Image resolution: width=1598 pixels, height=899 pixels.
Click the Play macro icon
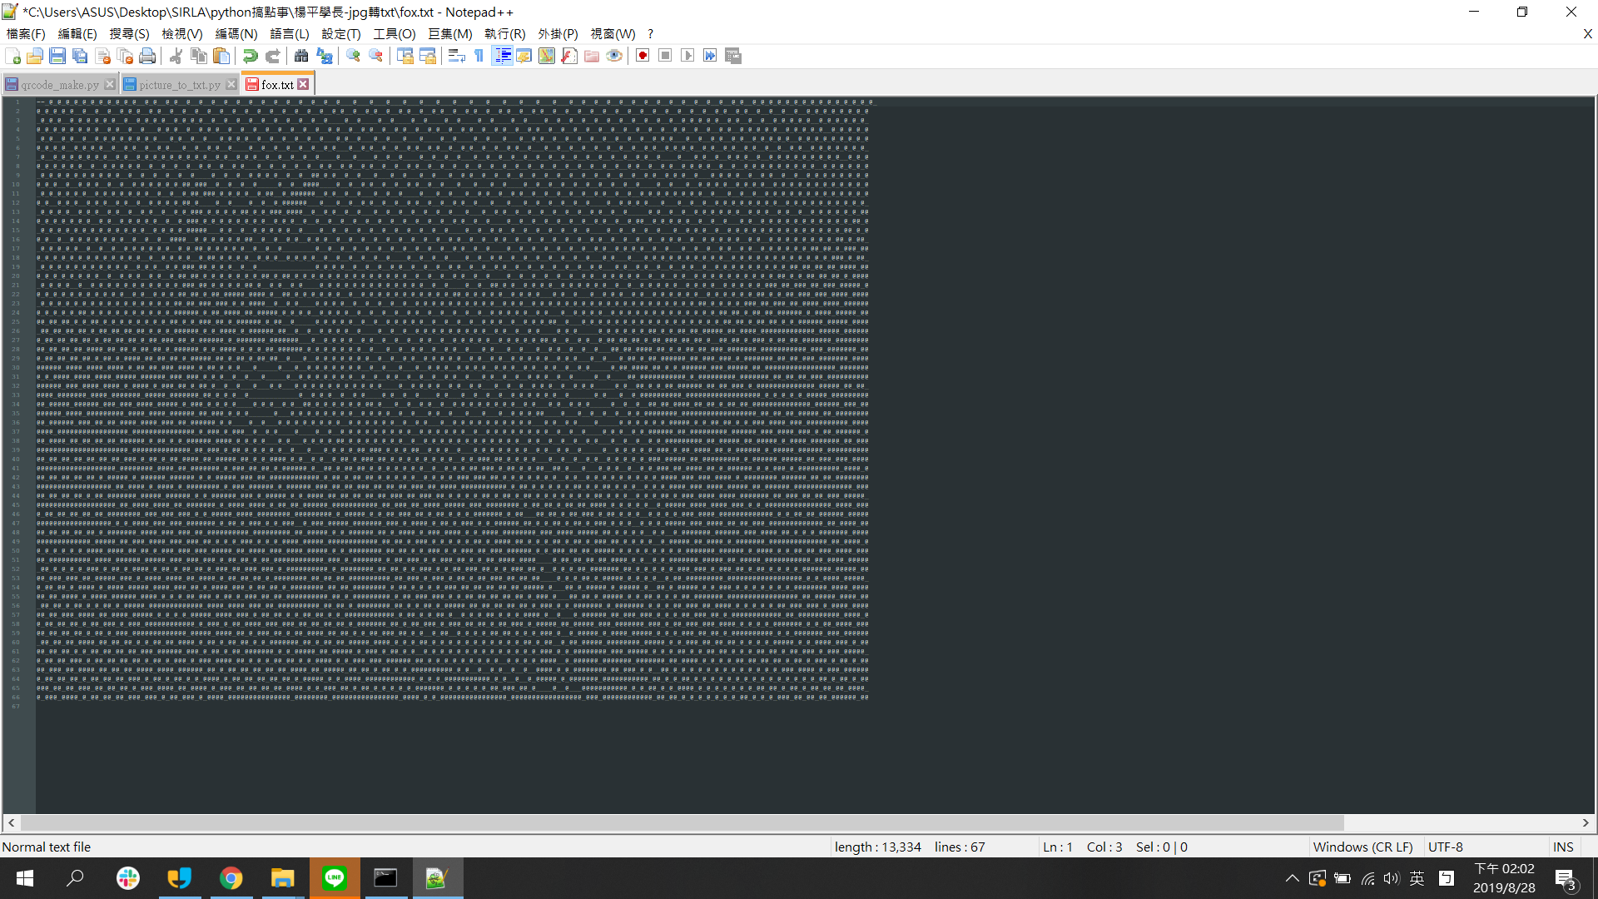687,56
